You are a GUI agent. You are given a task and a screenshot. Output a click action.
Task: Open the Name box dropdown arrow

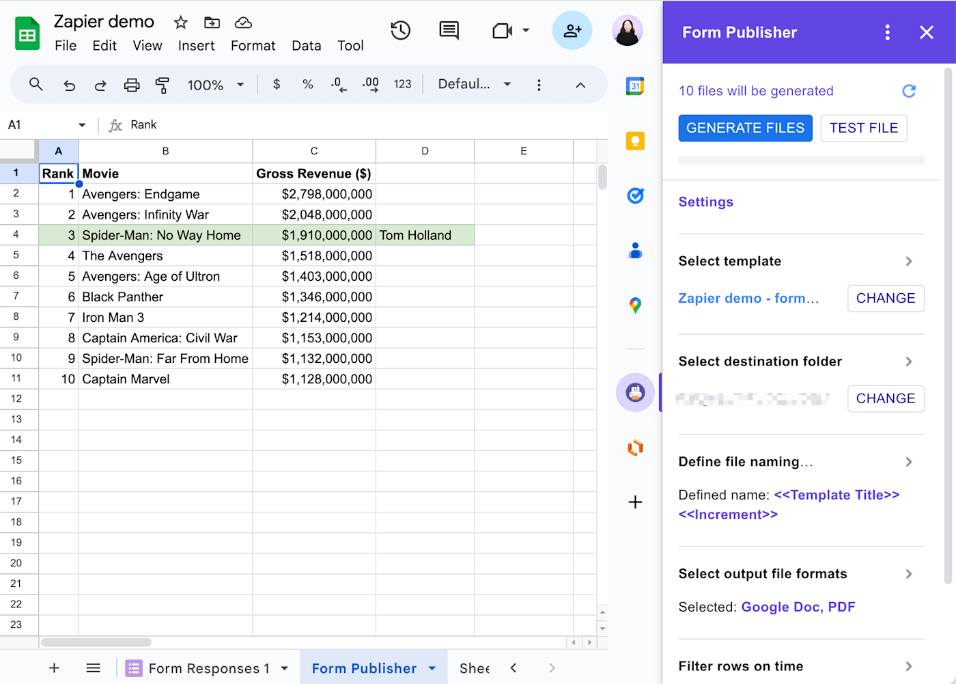(x=82, y=125)
